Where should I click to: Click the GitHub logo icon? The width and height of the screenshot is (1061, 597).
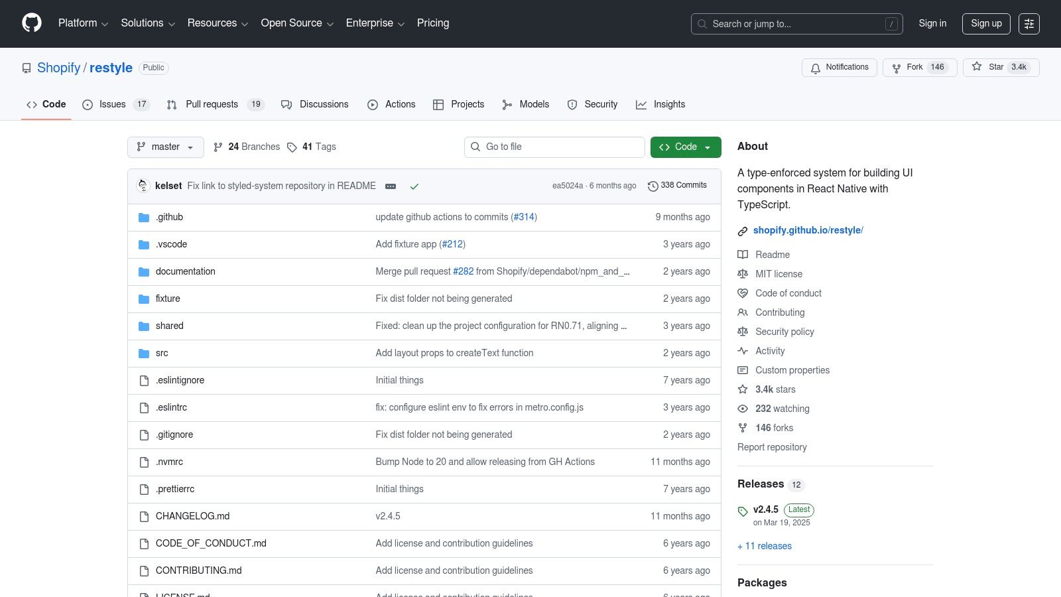tap(31, 23)
